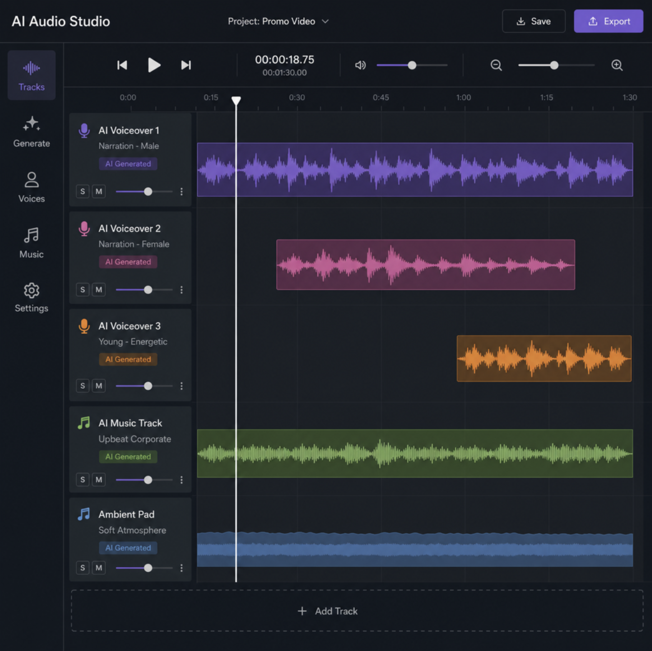Click the purple microphone icon of Voiceover 1
The image size is (652, 651).
click(84, 131)
